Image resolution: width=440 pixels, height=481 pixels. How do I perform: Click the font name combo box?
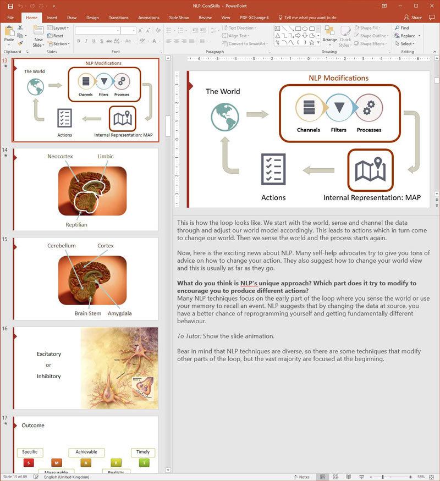tap(97, 30)
